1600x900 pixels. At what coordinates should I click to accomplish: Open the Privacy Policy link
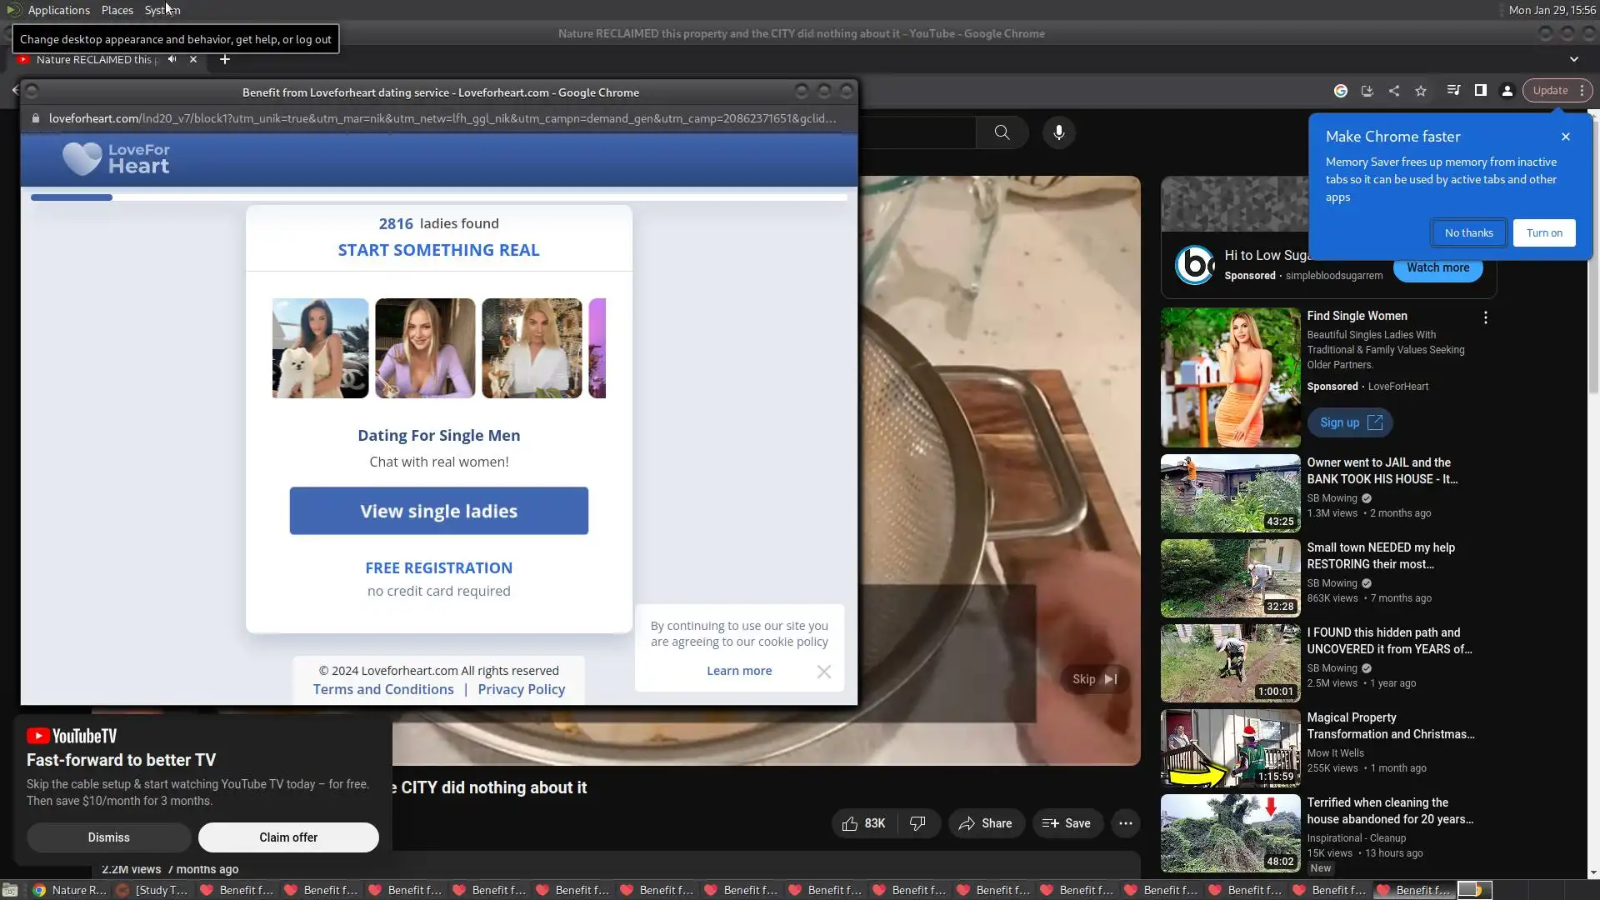(x=521, y=689)
